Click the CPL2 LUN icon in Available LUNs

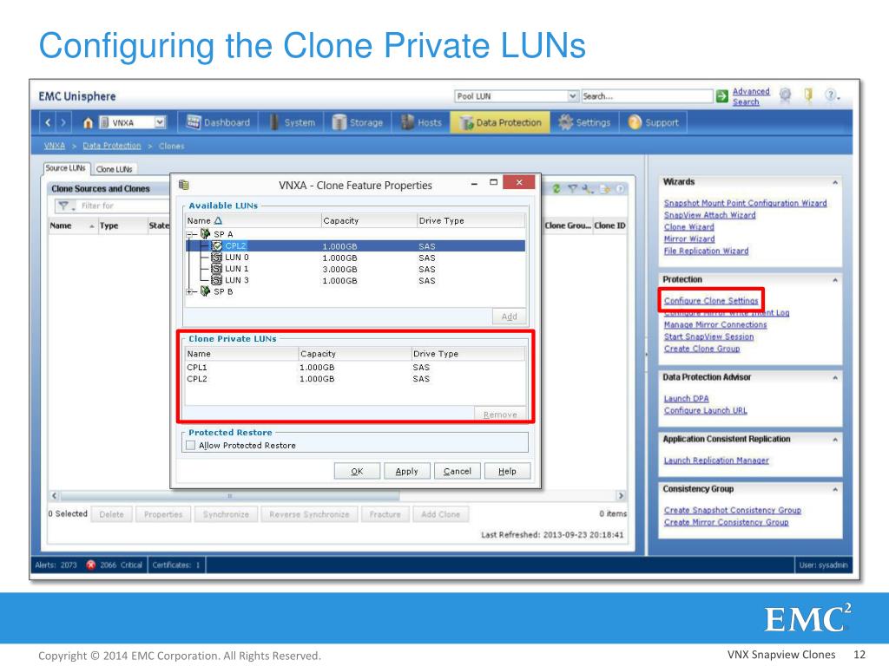(216, 245)
